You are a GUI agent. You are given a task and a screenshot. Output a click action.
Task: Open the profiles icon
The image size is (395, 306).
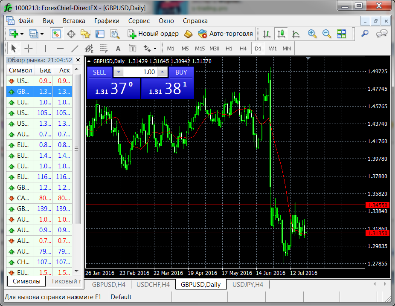pyautogui.click(x=34, y=34)
